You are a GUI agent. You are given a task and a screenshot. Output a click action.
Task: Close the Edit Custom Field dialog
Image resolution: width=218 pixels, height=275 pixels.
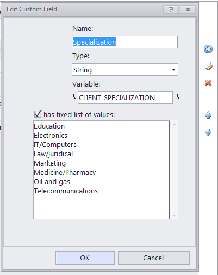pyautogui.click(x=188, y=9)
